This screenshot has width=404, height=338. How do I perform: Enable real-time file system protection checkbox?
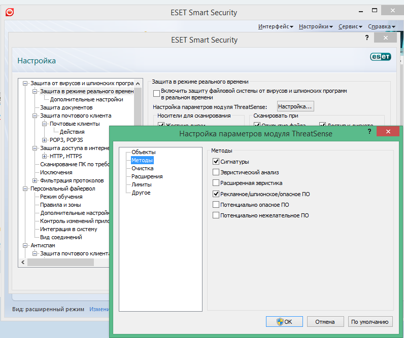[156, 93]
